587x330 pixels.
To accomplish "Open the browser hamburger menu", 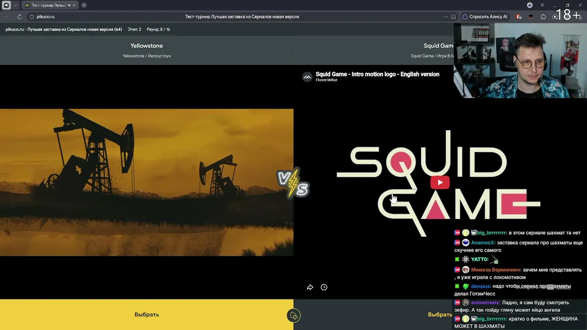I will [542, 5].
